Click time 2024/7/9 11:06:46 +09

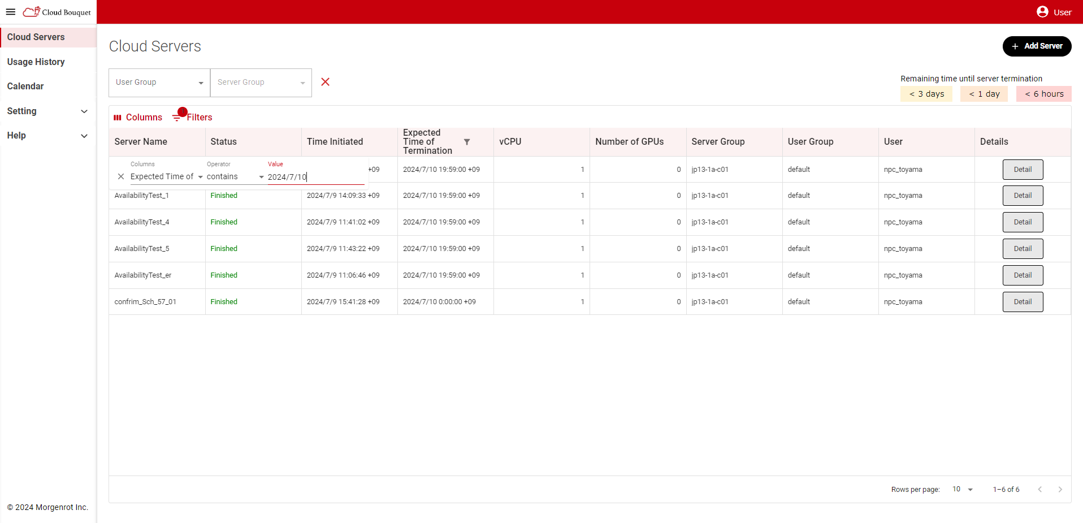(x=343, y=275)
